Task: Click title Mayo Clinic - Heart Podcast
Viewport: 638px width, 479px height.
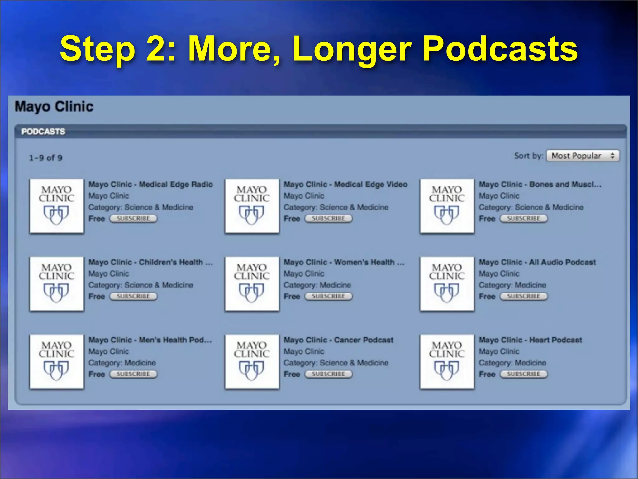Action: [x=531, y=340]
